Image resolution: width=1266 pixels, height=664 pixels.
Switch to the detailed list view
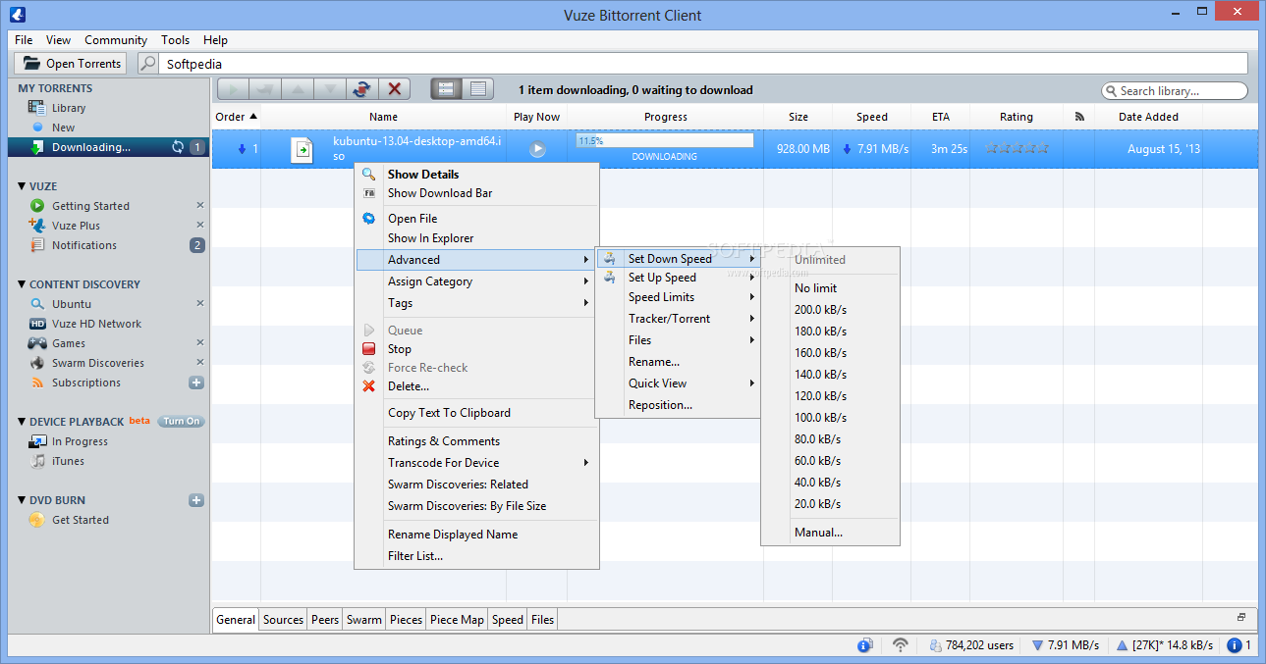tap(447, 89)
